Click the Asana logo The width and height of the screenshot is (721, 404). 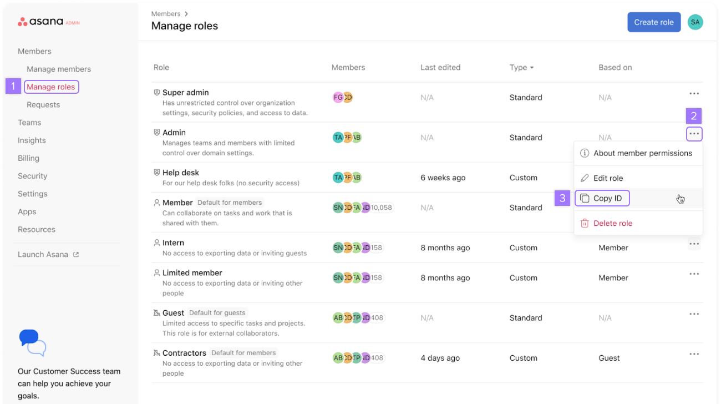tap(42, 22)
